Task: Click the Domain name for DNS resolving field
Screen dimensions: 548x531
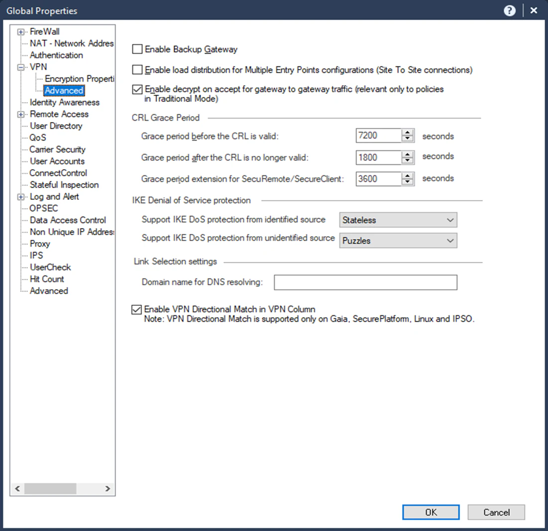Action: [365, 282]
